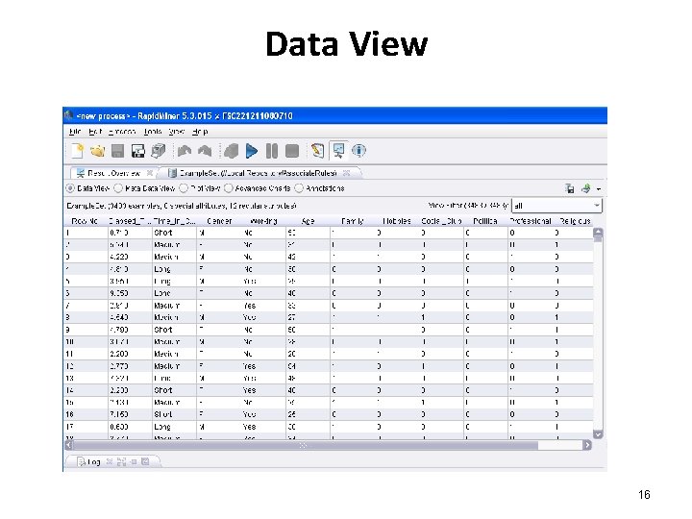Close the Result Overview tab
This screenshot has width=692, height=519.
(x=150, y=173)
